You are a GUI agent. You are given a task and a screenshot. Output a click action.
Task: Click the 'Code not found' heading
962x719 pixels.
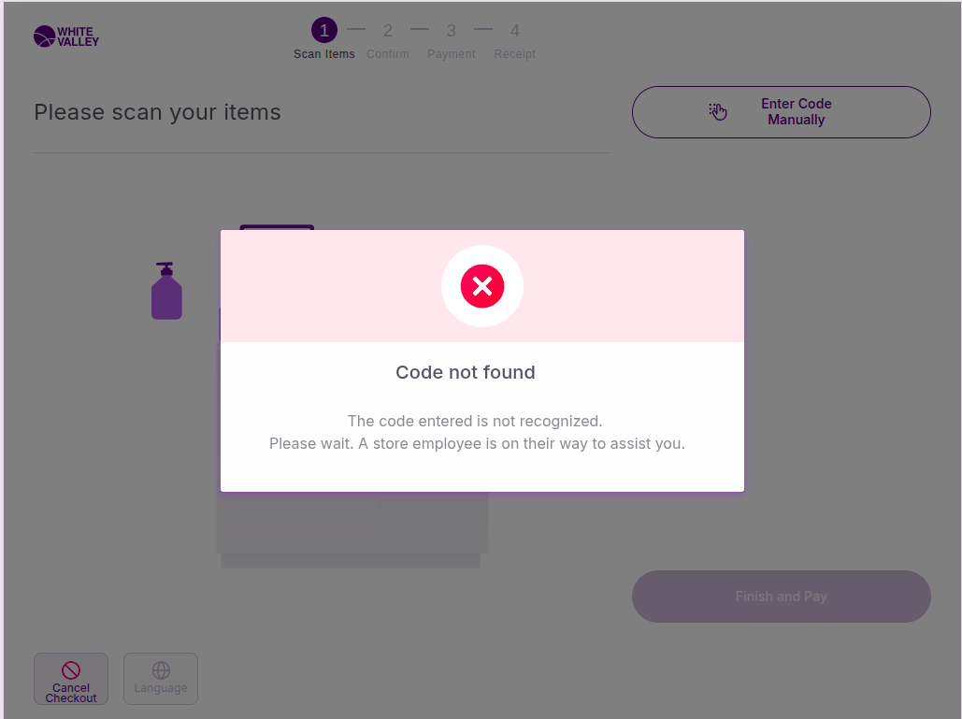(466, 372)
